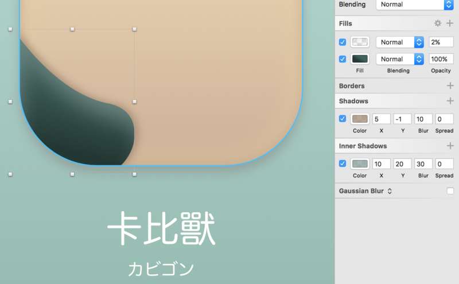Disable the 100% opacity fill checkbox

343,59
